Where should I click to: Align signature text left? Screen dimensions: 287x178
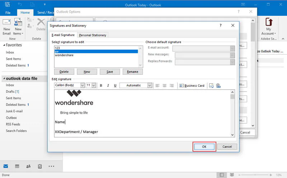click(x=157, y=86)
